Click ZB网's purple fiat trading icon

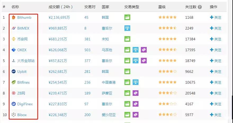(x=136, y=93)
